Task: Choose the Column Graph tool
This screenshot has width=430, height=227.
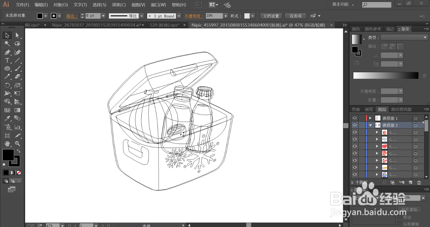Action: tap(17, 127)
